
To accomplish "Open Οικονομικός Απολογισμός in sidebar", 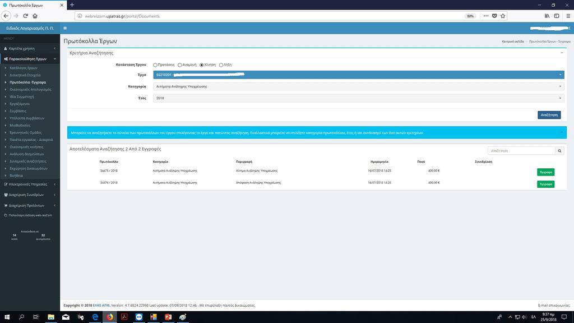I will (x=30, y=89).
